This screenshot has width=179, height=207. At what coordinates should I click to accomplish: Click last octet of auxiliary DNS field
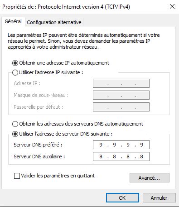coord(142,157)
